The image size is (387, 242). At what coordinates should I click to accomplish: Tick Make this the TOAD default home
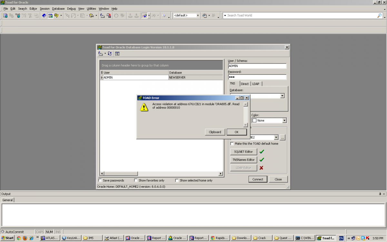click(232, 144)
